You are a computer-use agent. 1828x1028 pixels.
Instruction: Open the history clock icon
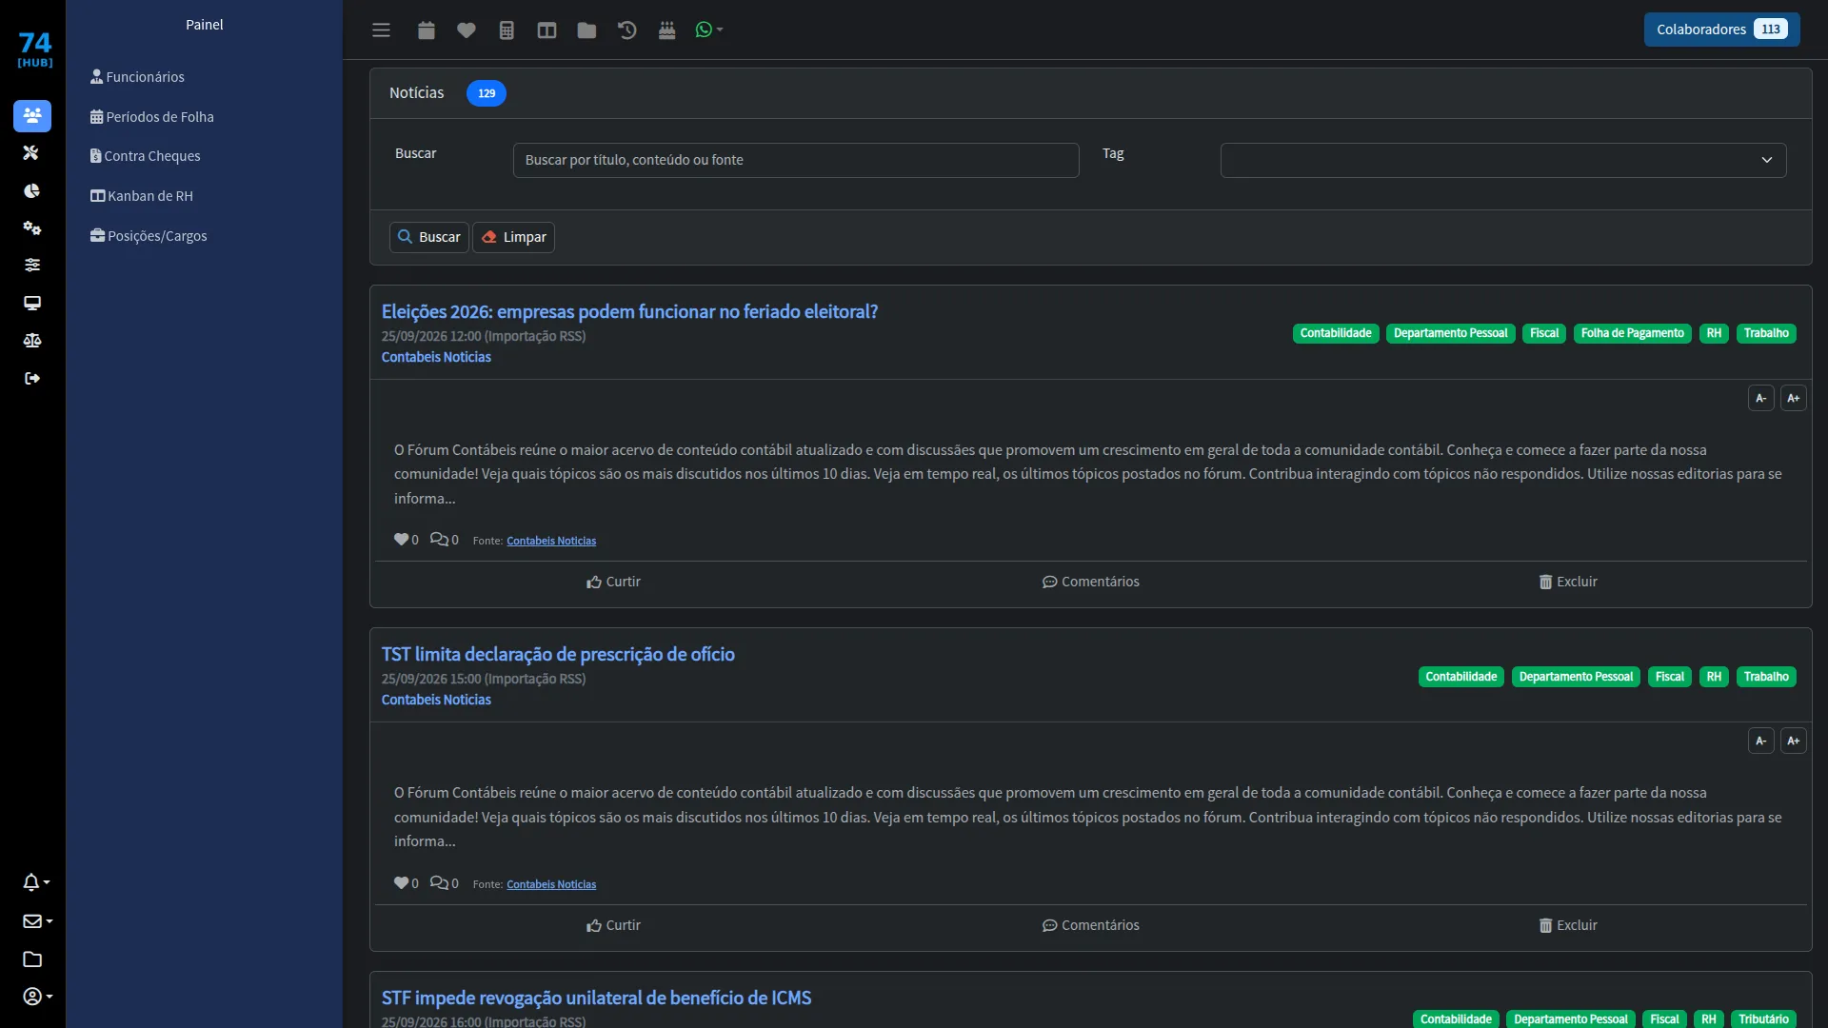point(626,30)
